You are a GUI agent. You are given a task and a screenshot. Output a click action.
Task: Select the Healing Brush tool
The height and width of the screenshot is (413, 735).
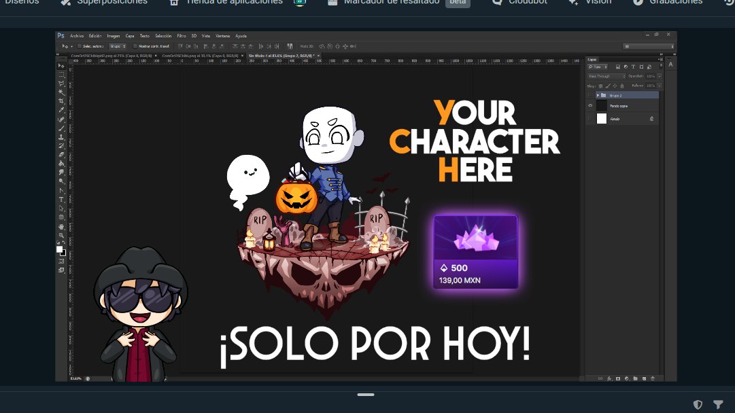(x=61, y=119)
